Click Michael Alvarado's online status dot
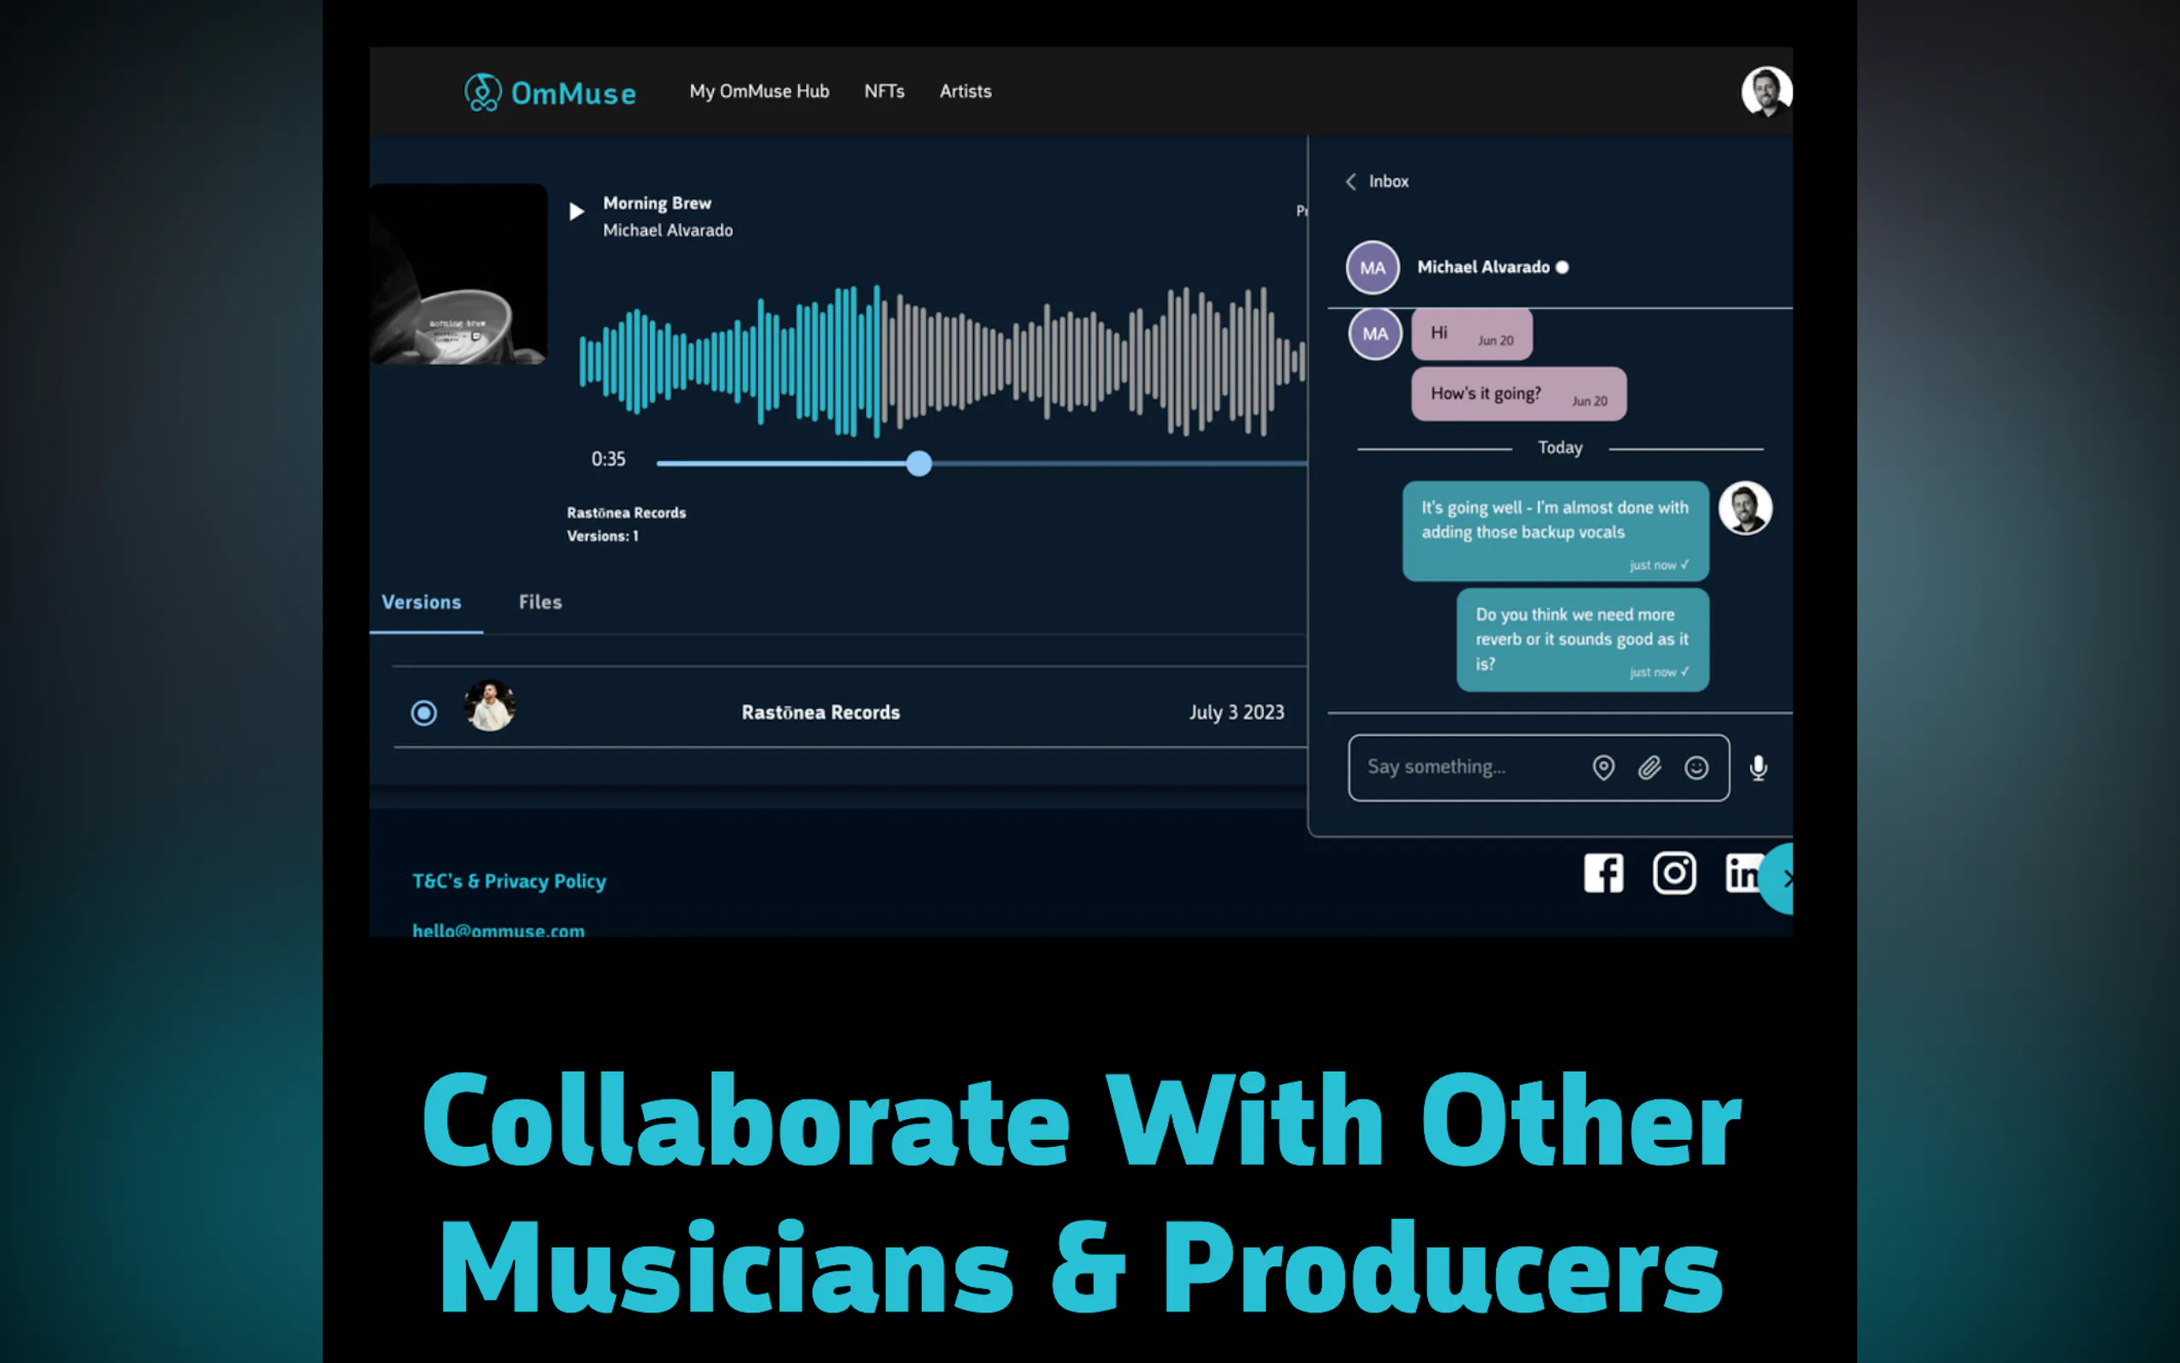 (1562, 267)
